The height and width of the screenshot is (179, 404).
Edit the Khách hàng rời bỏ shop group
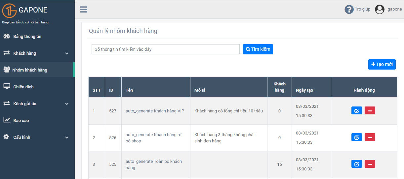(x=356, y=137)
